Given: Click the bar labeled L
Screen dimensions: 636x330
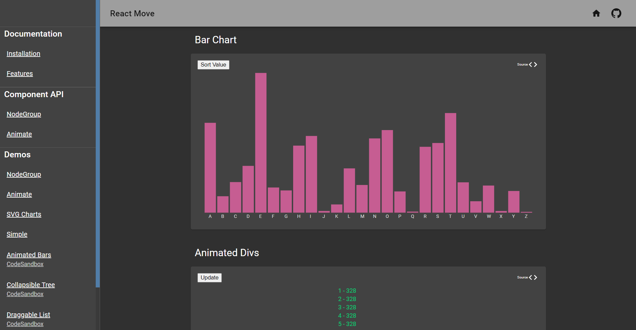Looking at the screenshot, I should (349, 190).
